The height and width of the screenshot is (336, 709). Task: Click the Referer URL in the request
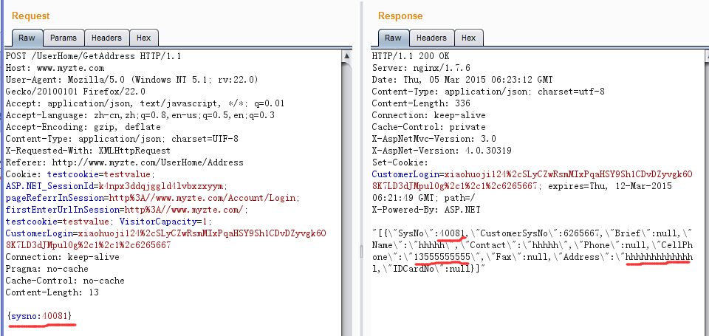(x=148, y=162)
